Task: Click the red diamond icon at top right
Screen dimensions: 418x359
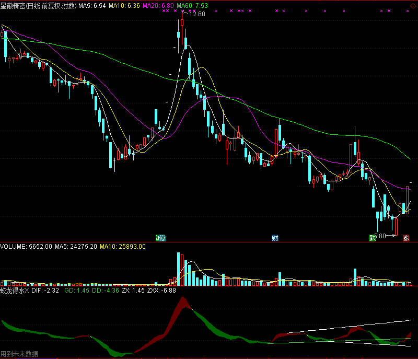Action: 413,6
